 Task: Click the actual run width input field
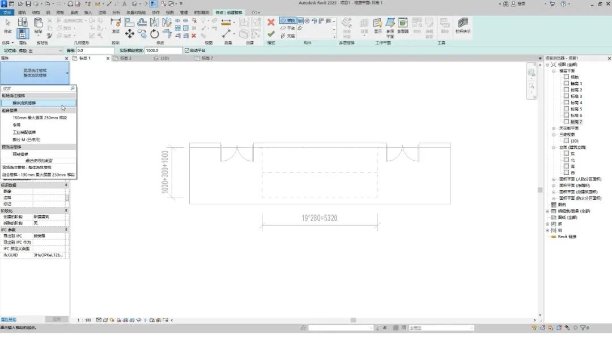click(163, 50)
